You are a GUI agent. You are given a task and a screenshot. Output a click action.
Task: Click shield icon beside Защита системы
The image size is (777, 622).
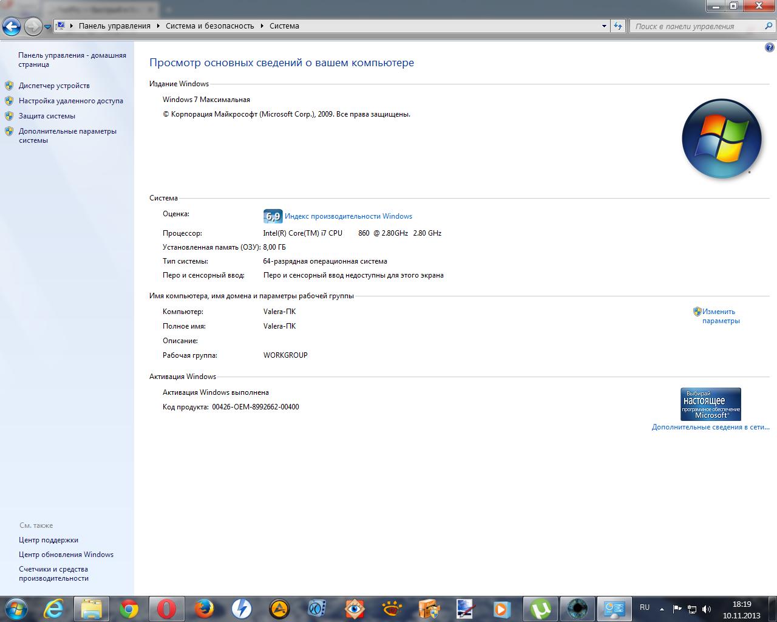[9, 116]
